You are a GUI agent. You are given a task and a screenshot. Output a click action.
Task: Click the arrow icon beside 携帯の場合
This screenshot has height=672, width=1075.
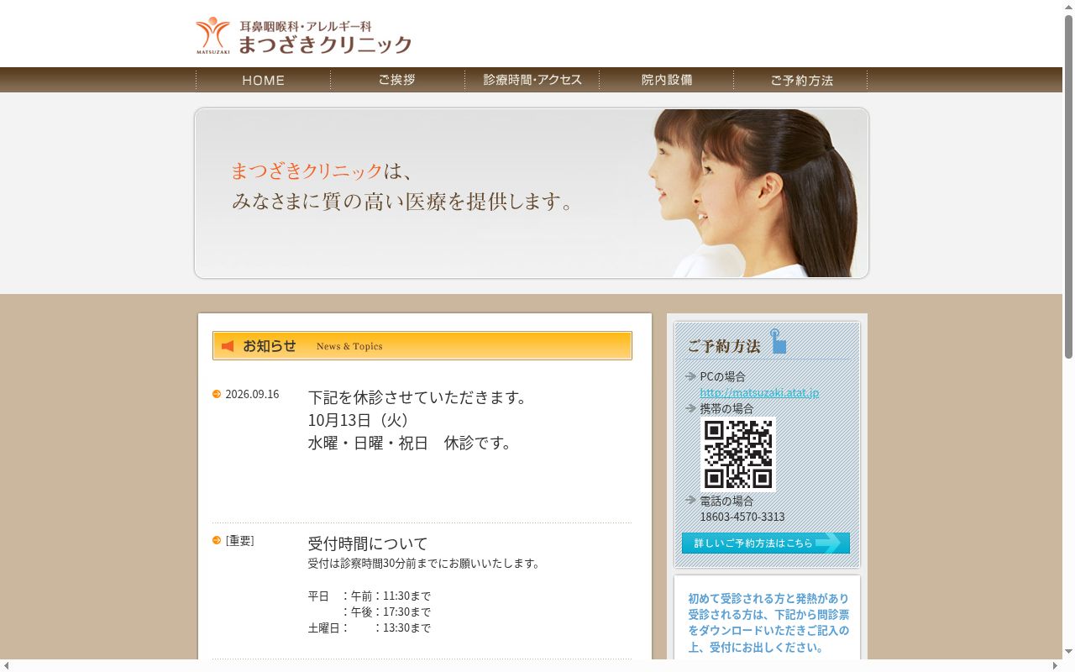(x=691, y=408)
